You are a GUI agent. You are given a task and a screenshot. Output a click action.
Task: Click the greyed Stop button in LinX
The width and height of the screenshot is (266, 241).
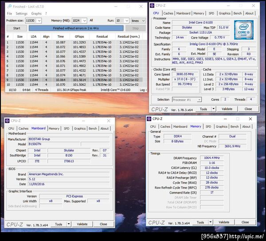(x=136, y=28)
